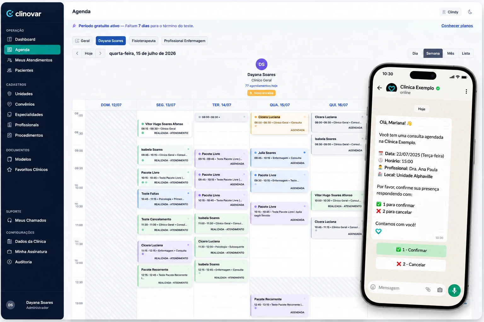Click the Clindy button
This screenshot has height=322, width=484.
click(x=450, y=12)
